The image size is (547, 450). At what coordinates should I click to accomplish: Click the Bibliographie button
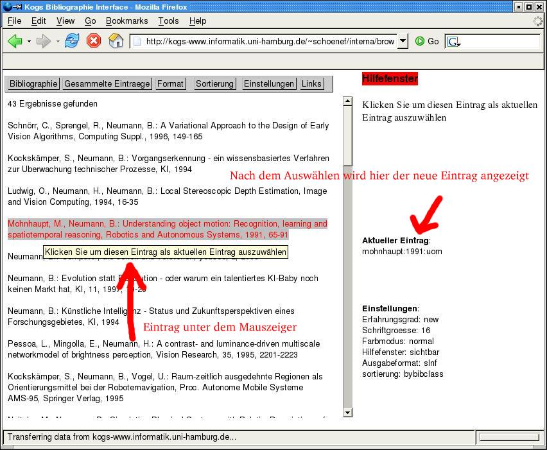point(33,83)
